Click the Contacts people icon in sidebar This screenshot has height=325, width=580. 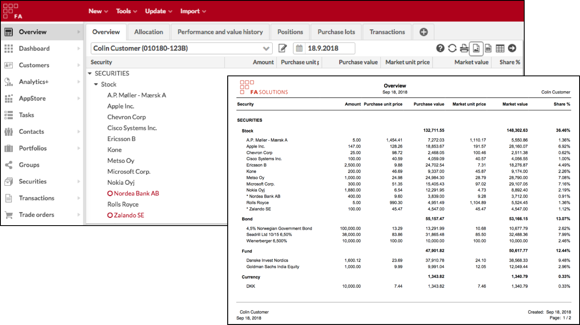coord(9,132)
